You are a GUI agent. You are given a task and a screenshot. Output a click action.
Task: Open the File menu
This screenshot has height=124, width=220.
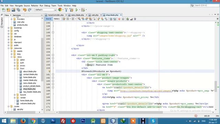click(2, 6)
